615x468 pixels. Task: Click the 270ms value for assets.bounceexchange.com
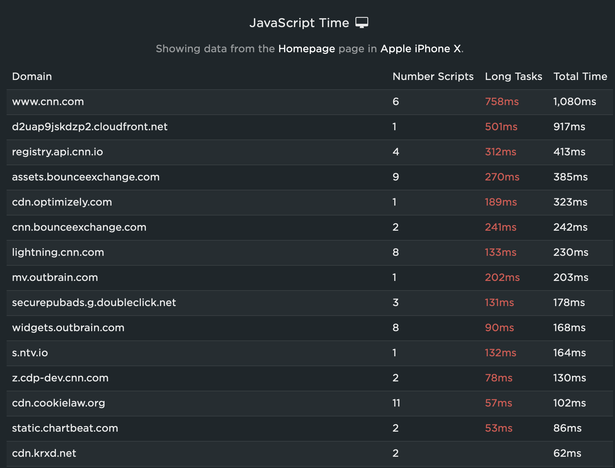coord(502,177)
